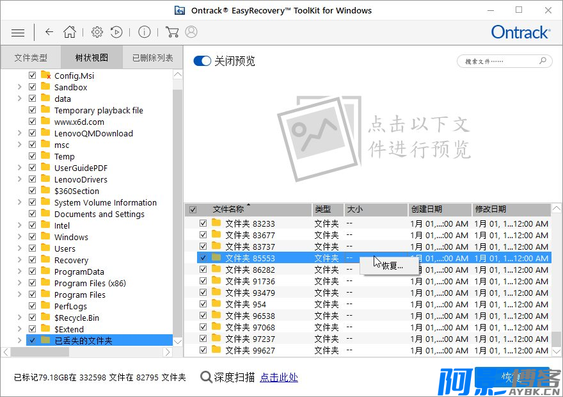Open the user account icon
Viewport: 563px width, 397px height.
click(x=191, y=32)
